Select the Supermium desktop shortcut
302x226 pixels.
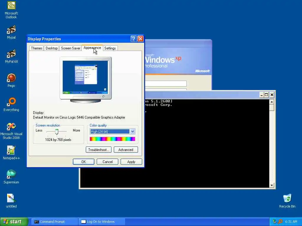click(11, 177)
